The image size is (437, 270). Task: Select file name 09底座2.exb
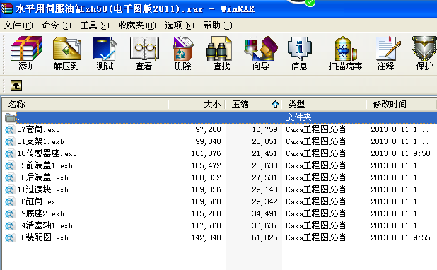click(x=41, y=213)
